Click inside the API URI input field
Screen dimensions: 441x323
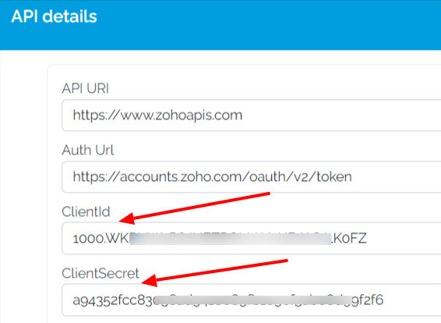(252, 115)
